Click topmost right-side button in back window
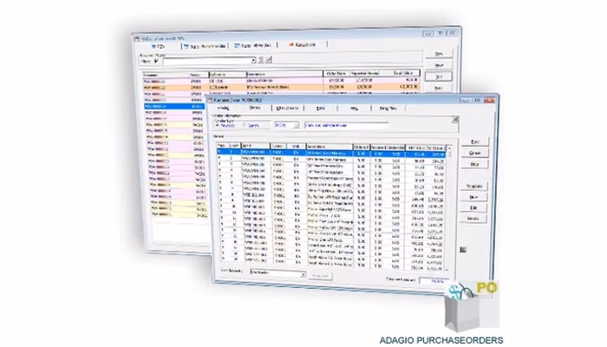607x347 pixels. coord(439,54)
